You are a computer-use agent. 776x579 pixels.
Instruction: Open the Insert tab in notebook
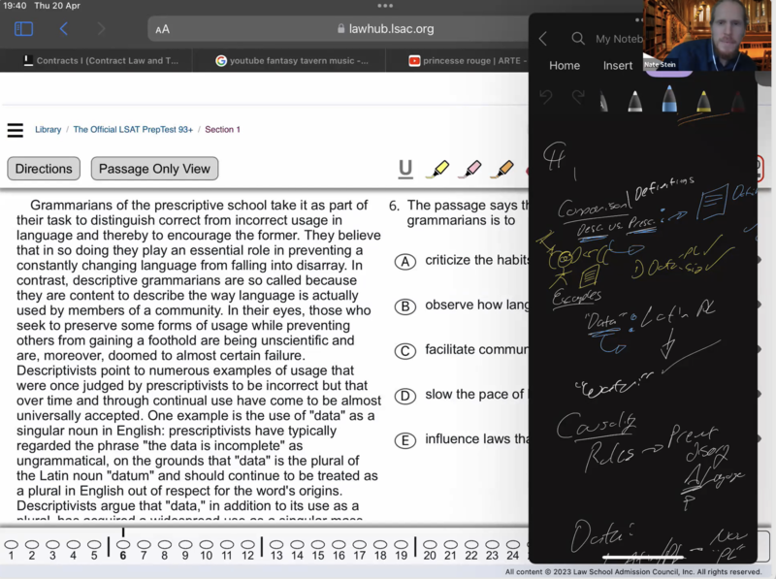(x=618, y=66)
